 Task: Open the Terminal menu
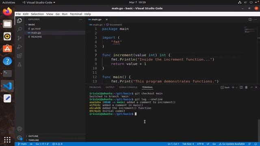76,14
